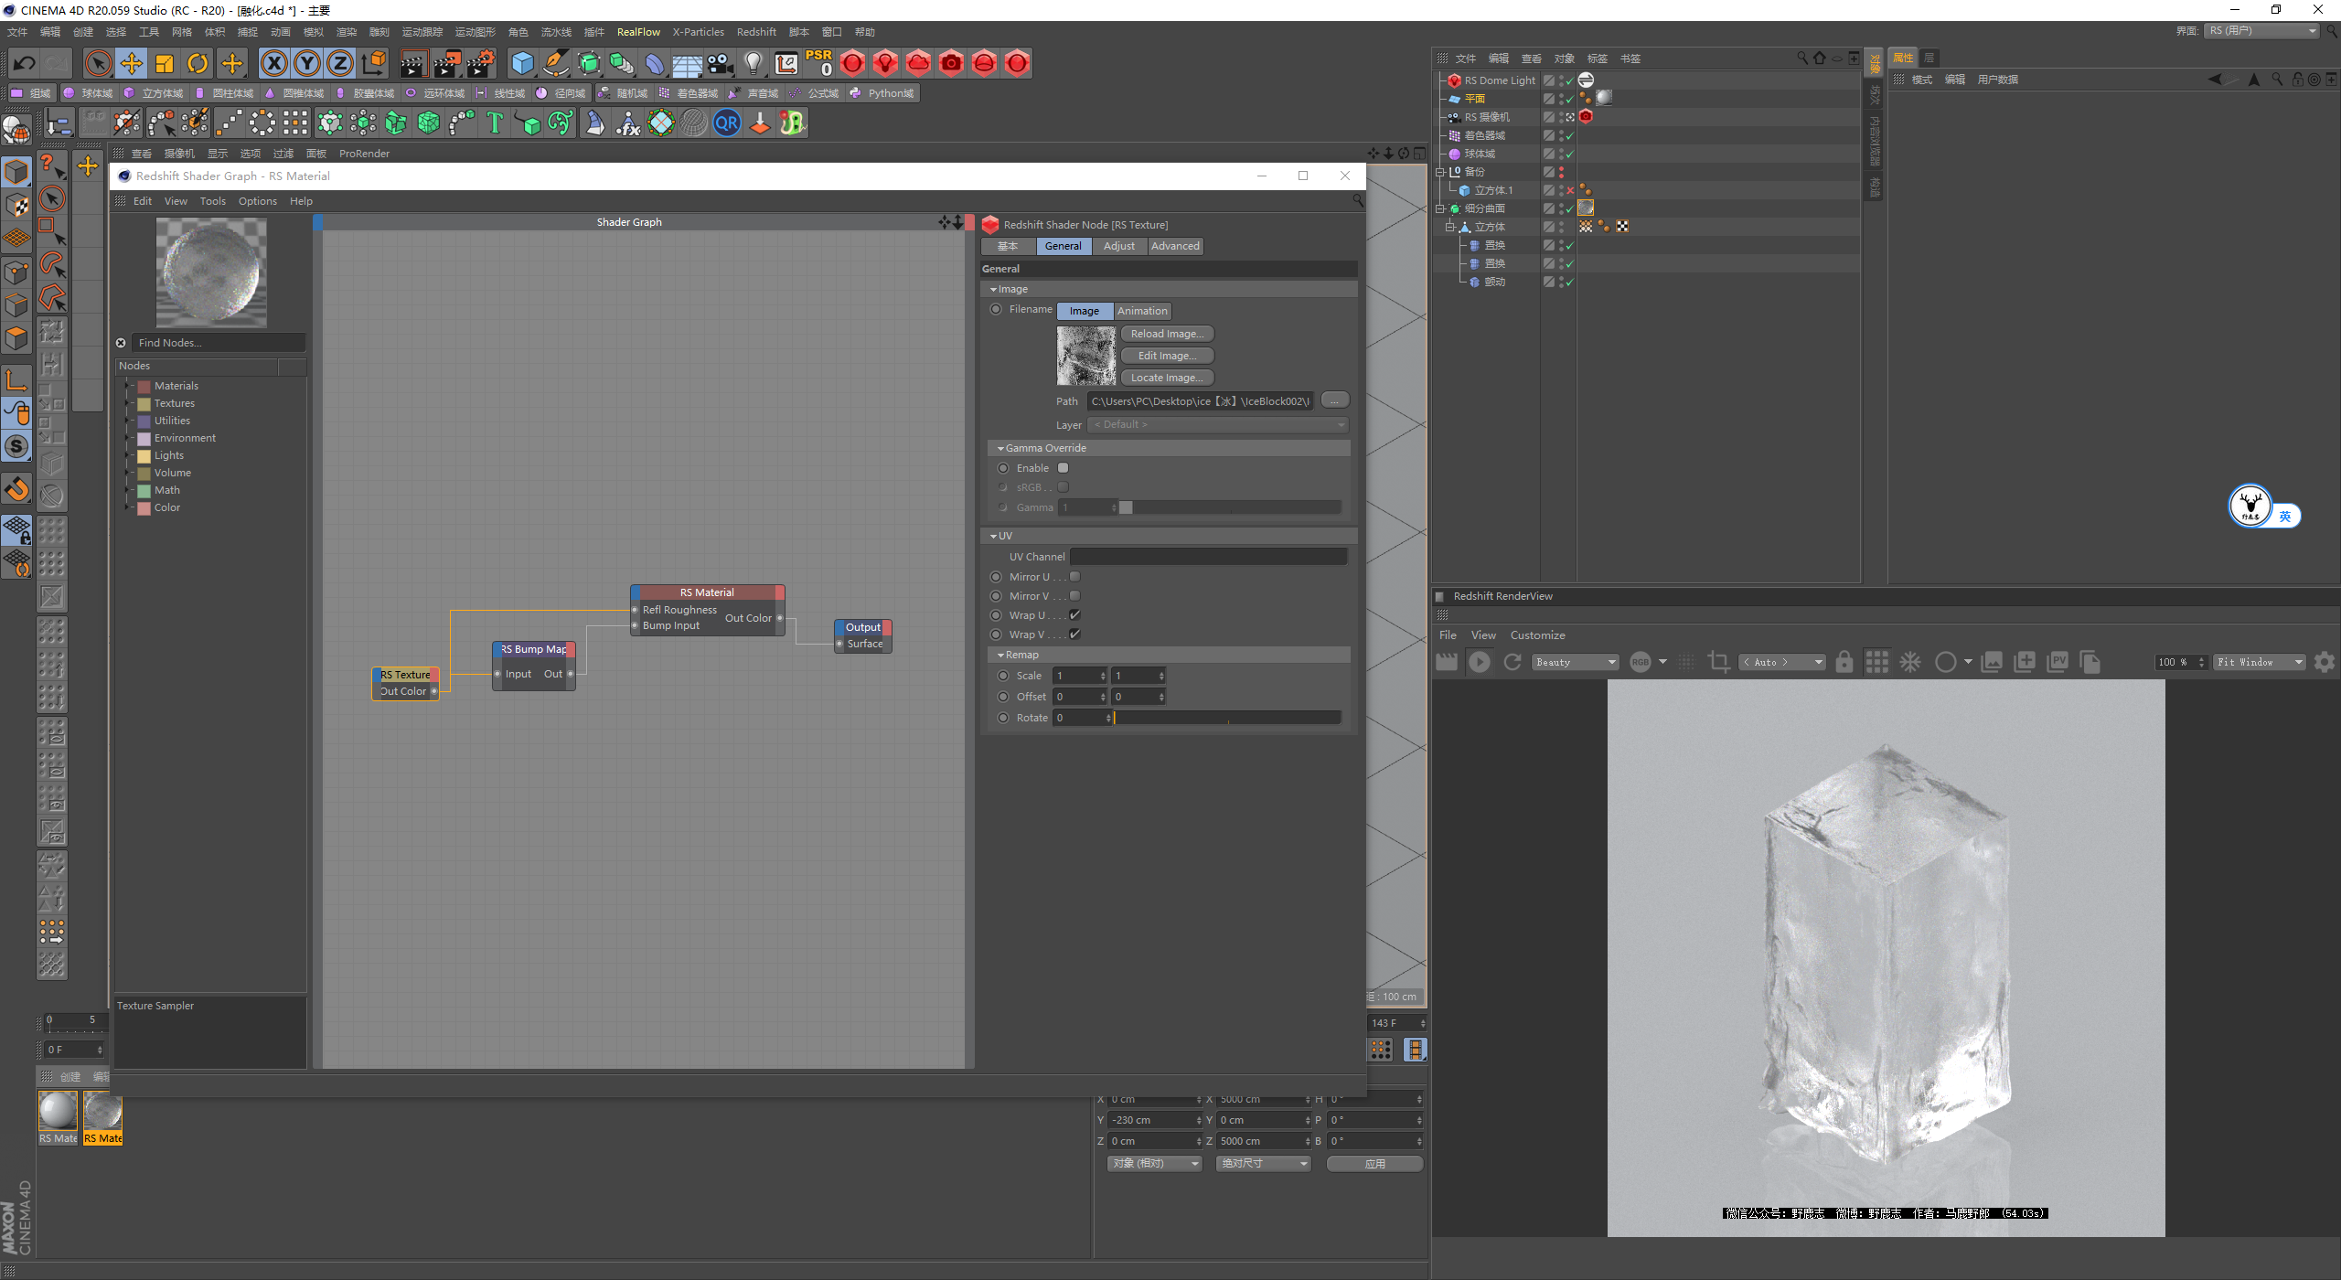This screenshot has width=2341, height=1280.
Task: Start render in Redshift RenderView
Action: (x=1479, y=662)
